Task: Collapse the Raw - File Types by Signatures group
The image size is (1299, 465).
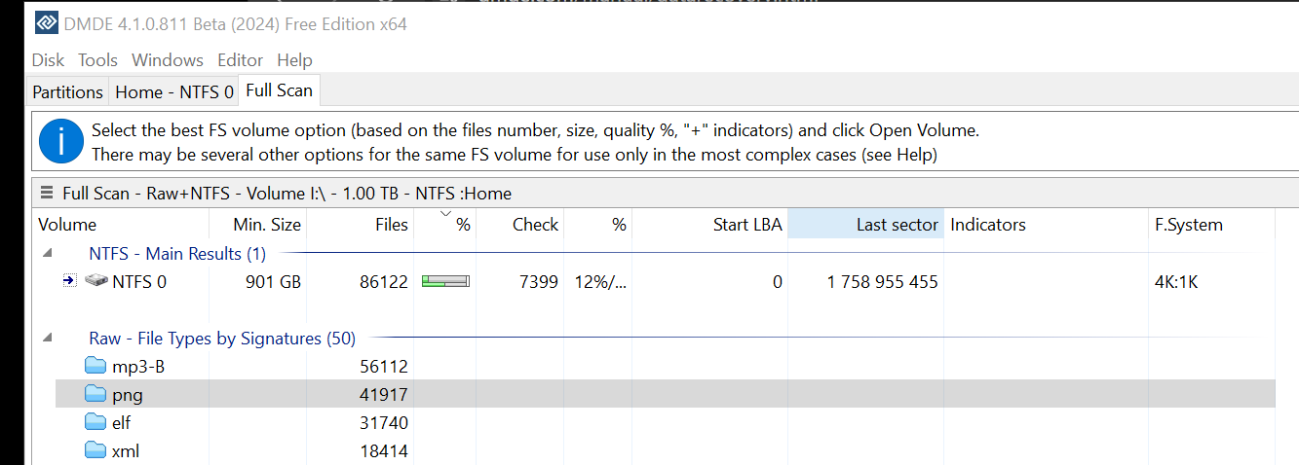Action: (x=47, y=339)
